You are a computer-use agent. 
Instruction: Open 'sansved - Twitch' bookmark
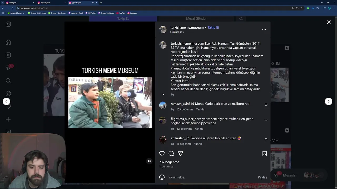pyautogui.click(x=76, y=13)
